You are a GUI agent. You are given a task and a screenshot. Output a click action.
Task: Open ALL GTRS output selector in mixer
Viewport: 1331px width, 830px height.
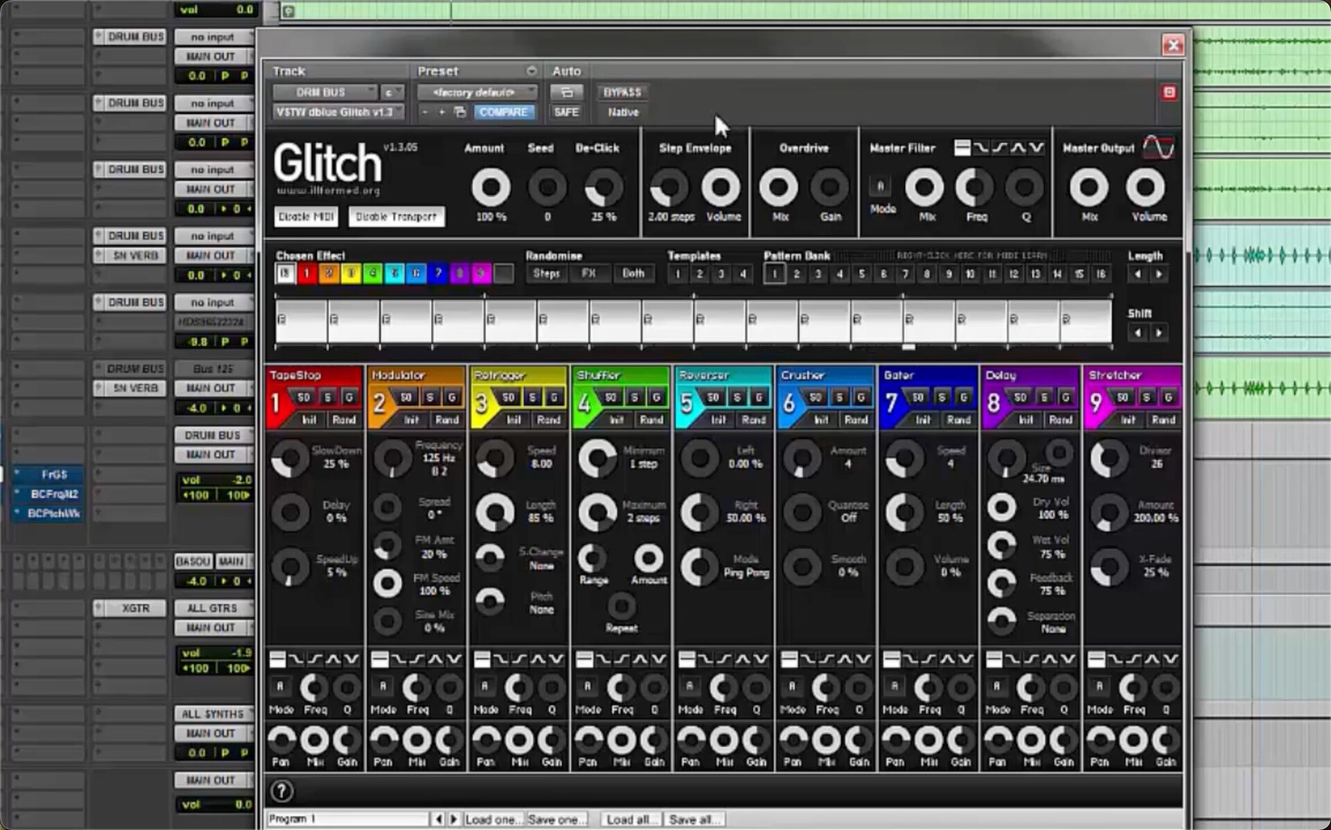pyautogui.click(x=214, y=608)
